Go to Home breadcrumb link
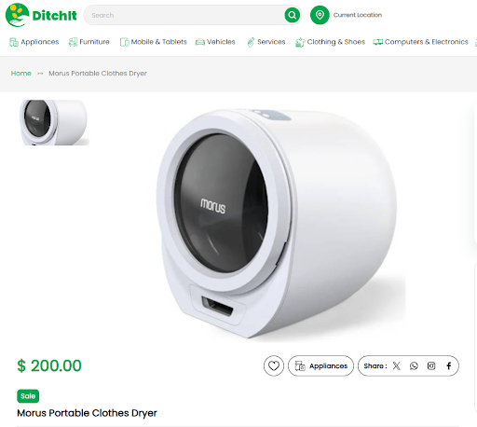477x427 pixels. pos(21,74)
